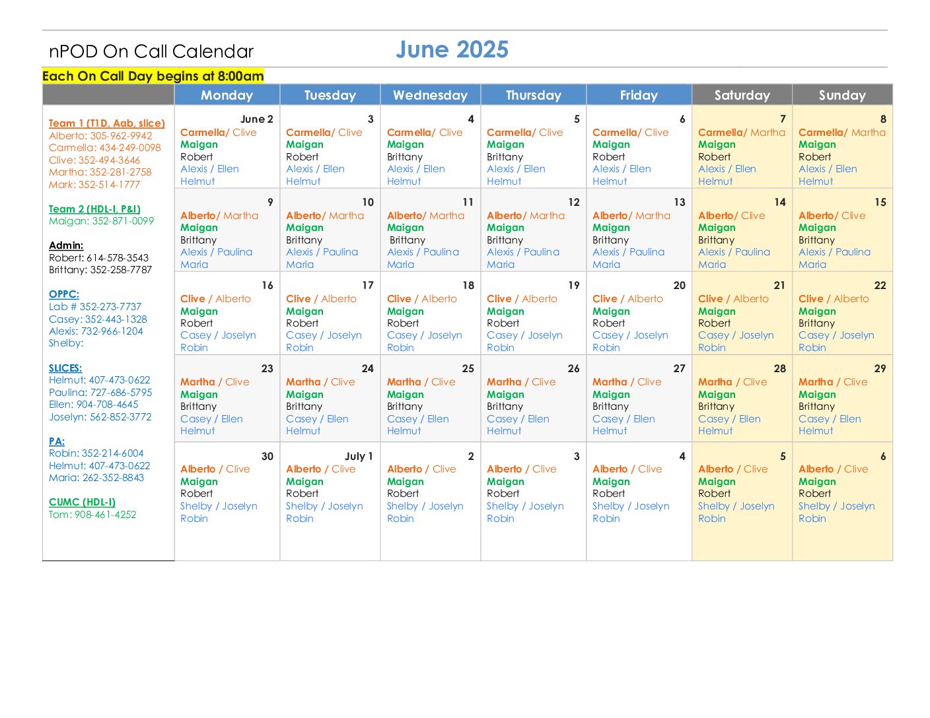Click the July 1 date label
The width and height of the screenshot is (930, 718).
(x=359, y=457)
